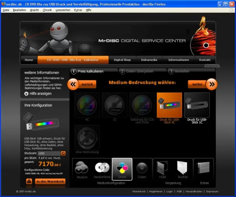Pick the disabled 4C disc print option
The image size is (236, 197).
[x=87, y=105]
